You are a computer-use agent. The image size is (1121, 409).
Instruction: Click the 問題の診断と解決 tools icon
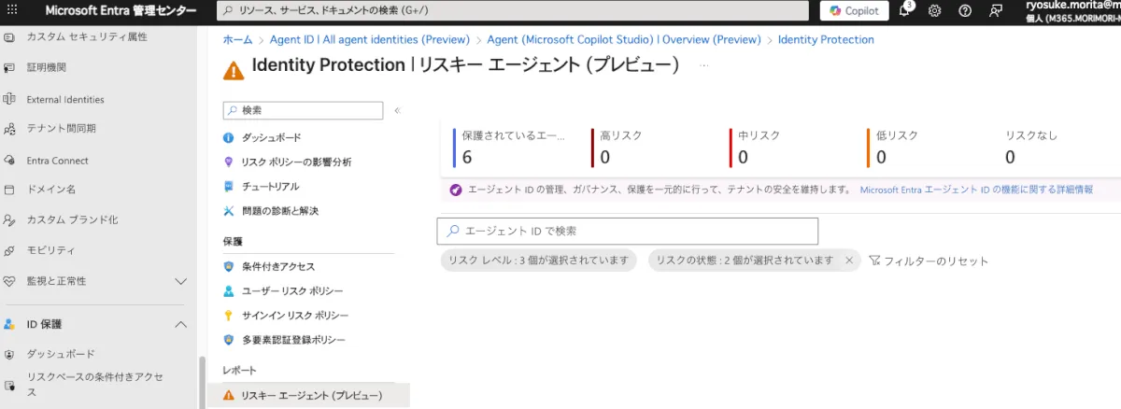229,211
